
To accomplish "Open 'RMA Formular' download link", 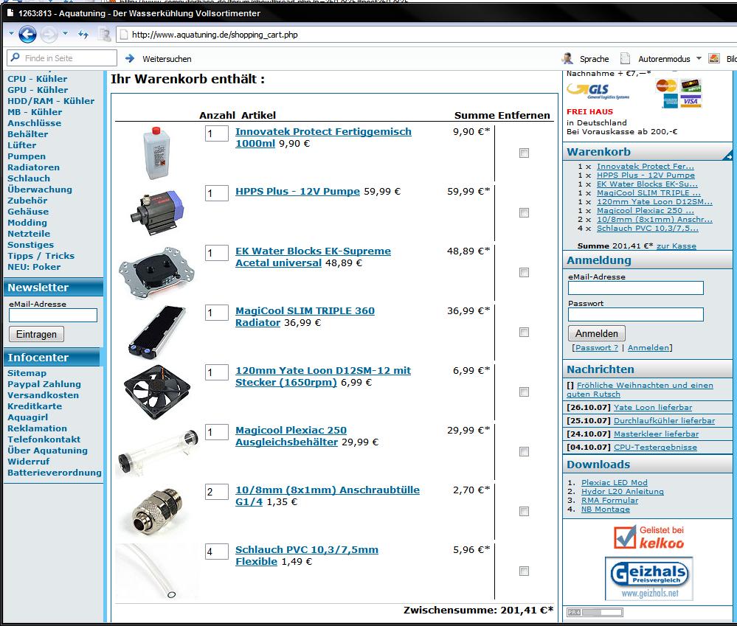I will click(x=609, y=500).
